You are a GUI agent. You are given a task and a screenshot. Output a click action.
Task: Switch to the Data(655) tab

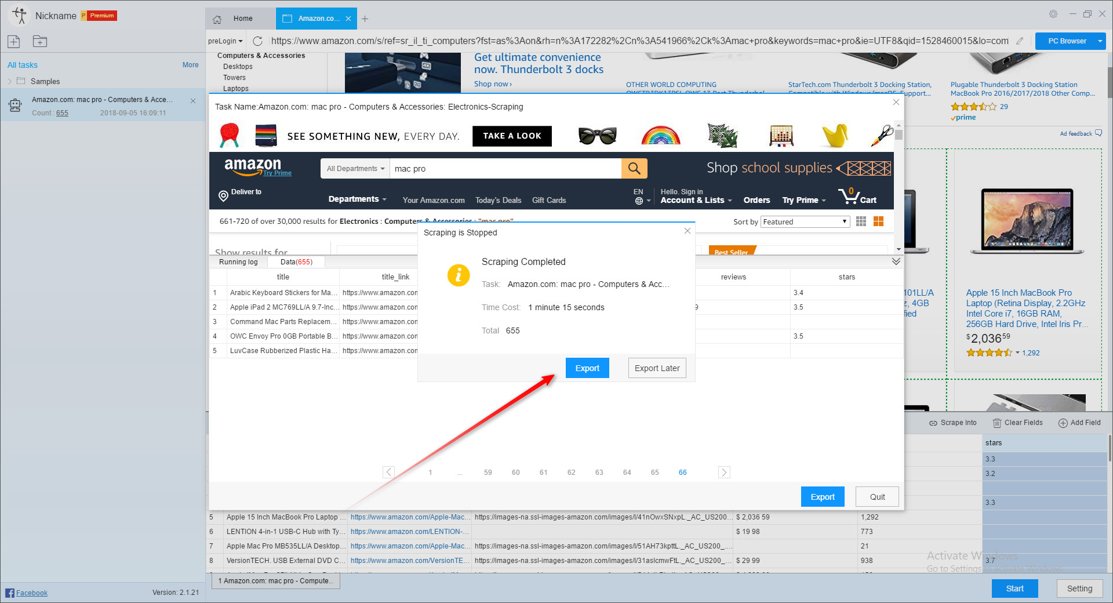point(296,262)
